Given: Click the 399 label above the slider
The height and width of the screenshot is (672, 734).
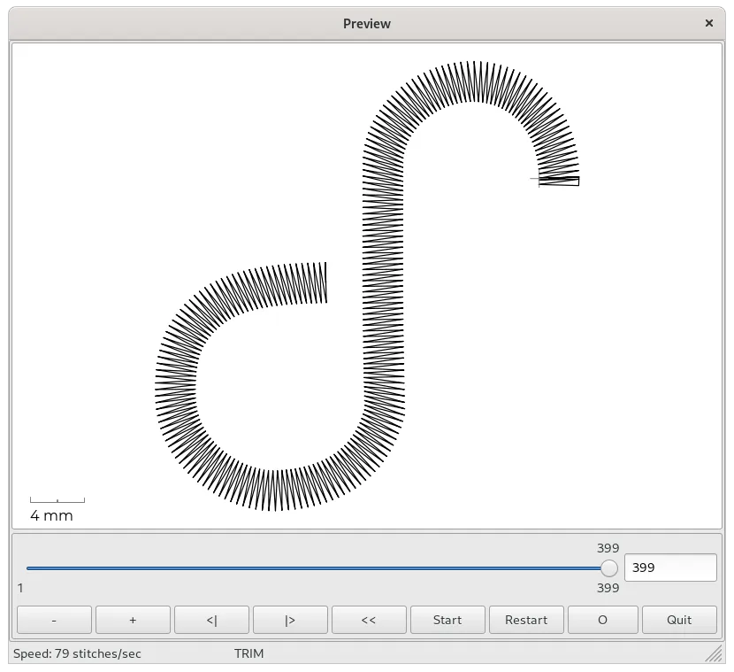Looking at the screenshot, I should tap(607, 548).
